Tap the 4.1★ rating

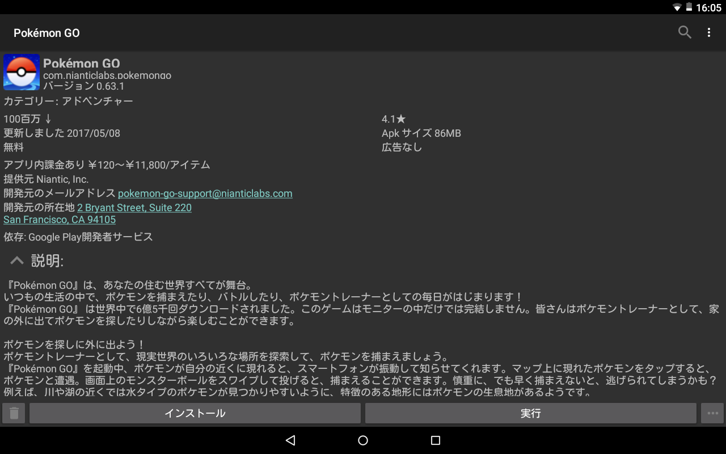(394, 119)
